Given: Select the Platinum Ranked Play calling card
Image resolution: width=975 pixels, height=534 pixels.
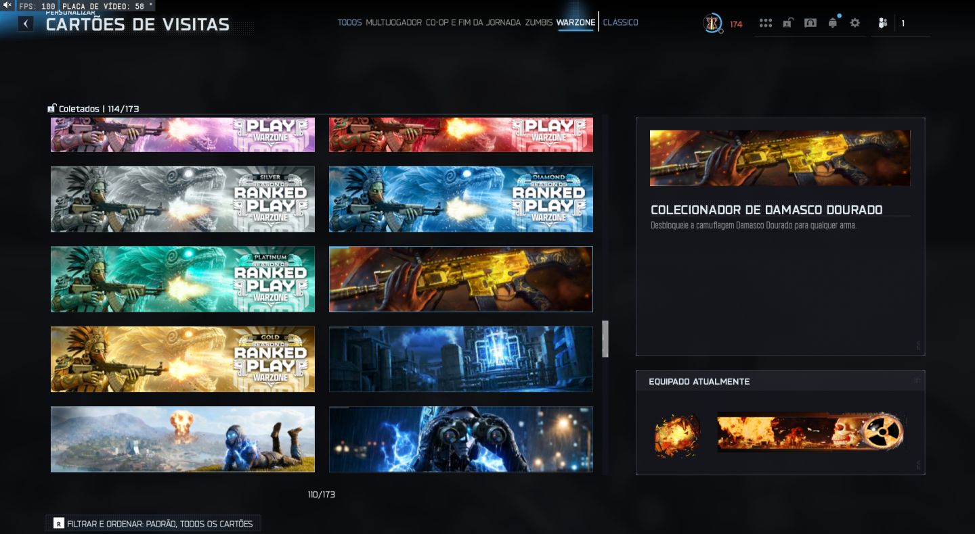Looking at the screenshot, I should pos(183,279).
